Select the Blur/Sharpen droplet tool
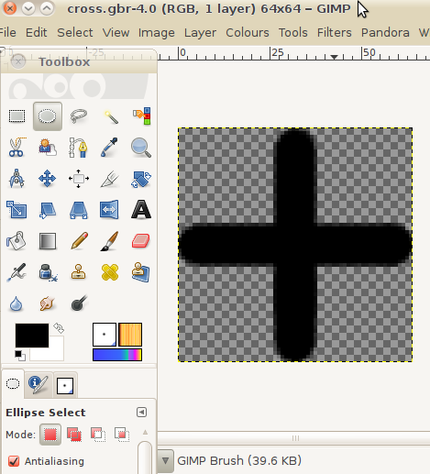430x474 pixels. pyautogui.click(x=17, y=303)
